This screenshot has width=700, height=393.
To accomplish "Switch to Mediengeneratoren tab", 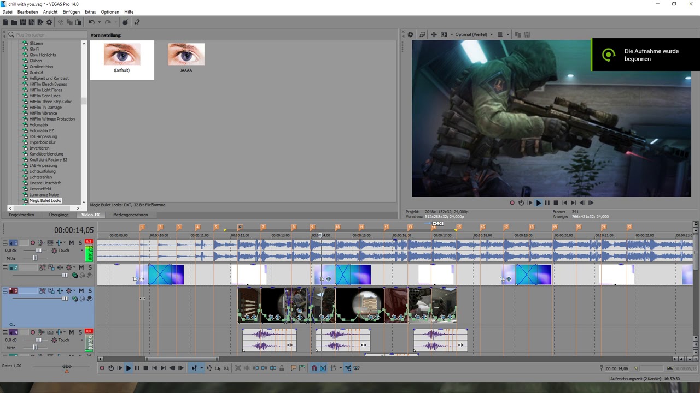I will tap(130, 215).
